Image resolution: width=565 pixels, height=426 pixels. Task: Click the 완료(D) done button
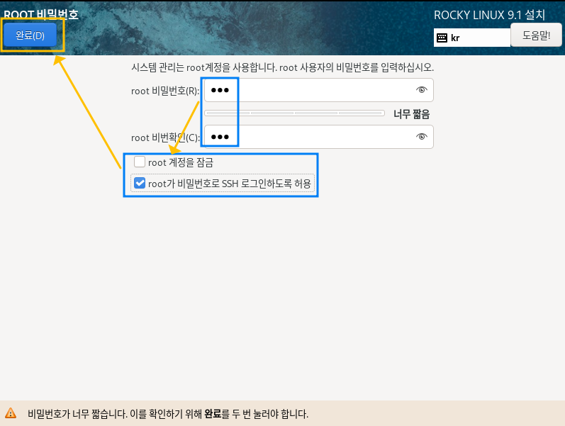point(30,35)
